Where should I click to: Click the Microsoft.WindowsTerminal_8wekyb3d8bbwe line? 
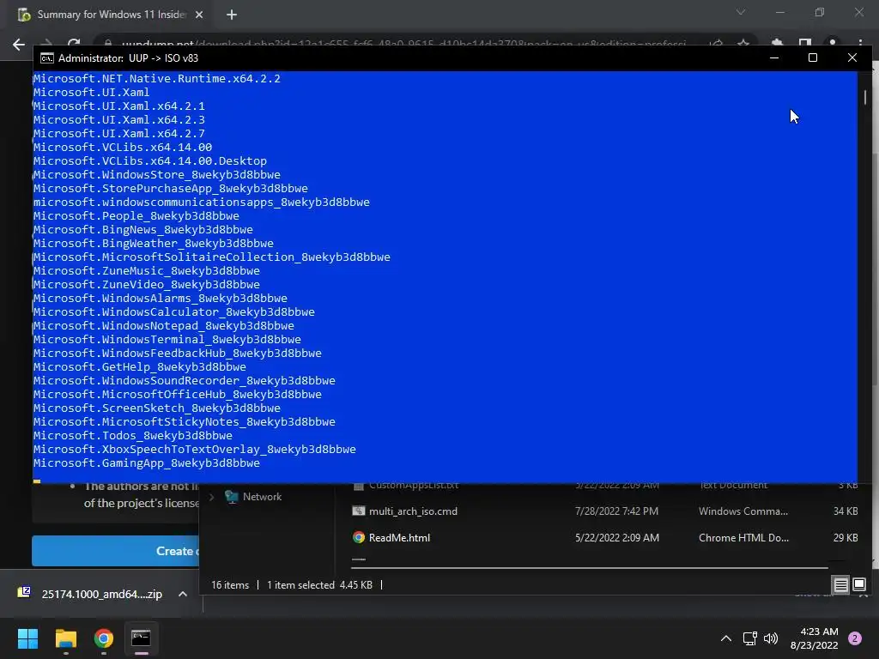click(x=167, y=340)
